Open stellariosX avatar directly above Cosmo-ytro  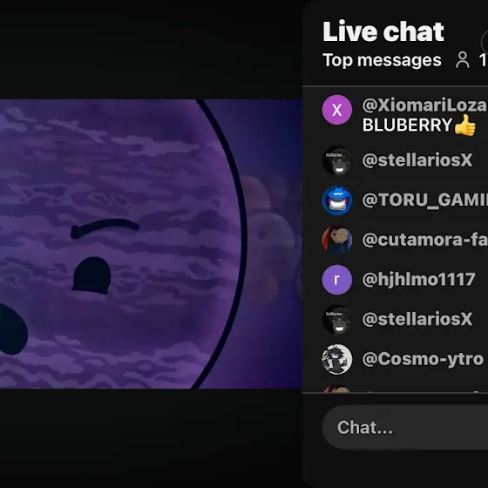[336, 319]
